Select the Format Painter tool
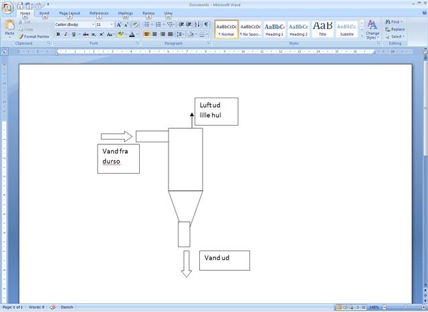This screenshot has width=428, height=312. click(33, 37)
